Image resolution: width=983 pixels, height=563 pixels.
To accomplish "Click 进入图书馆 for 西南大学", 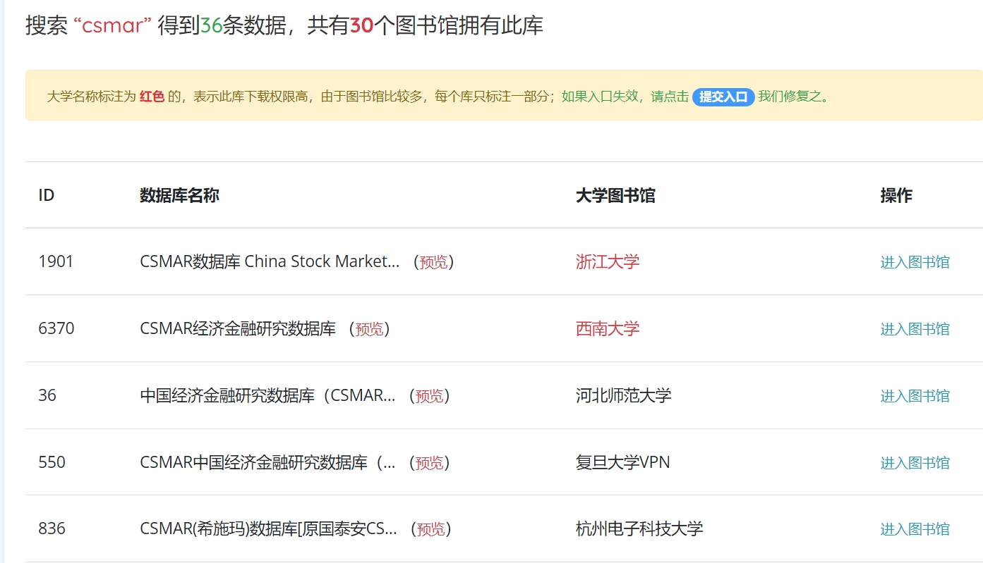I will pos(915,329).
